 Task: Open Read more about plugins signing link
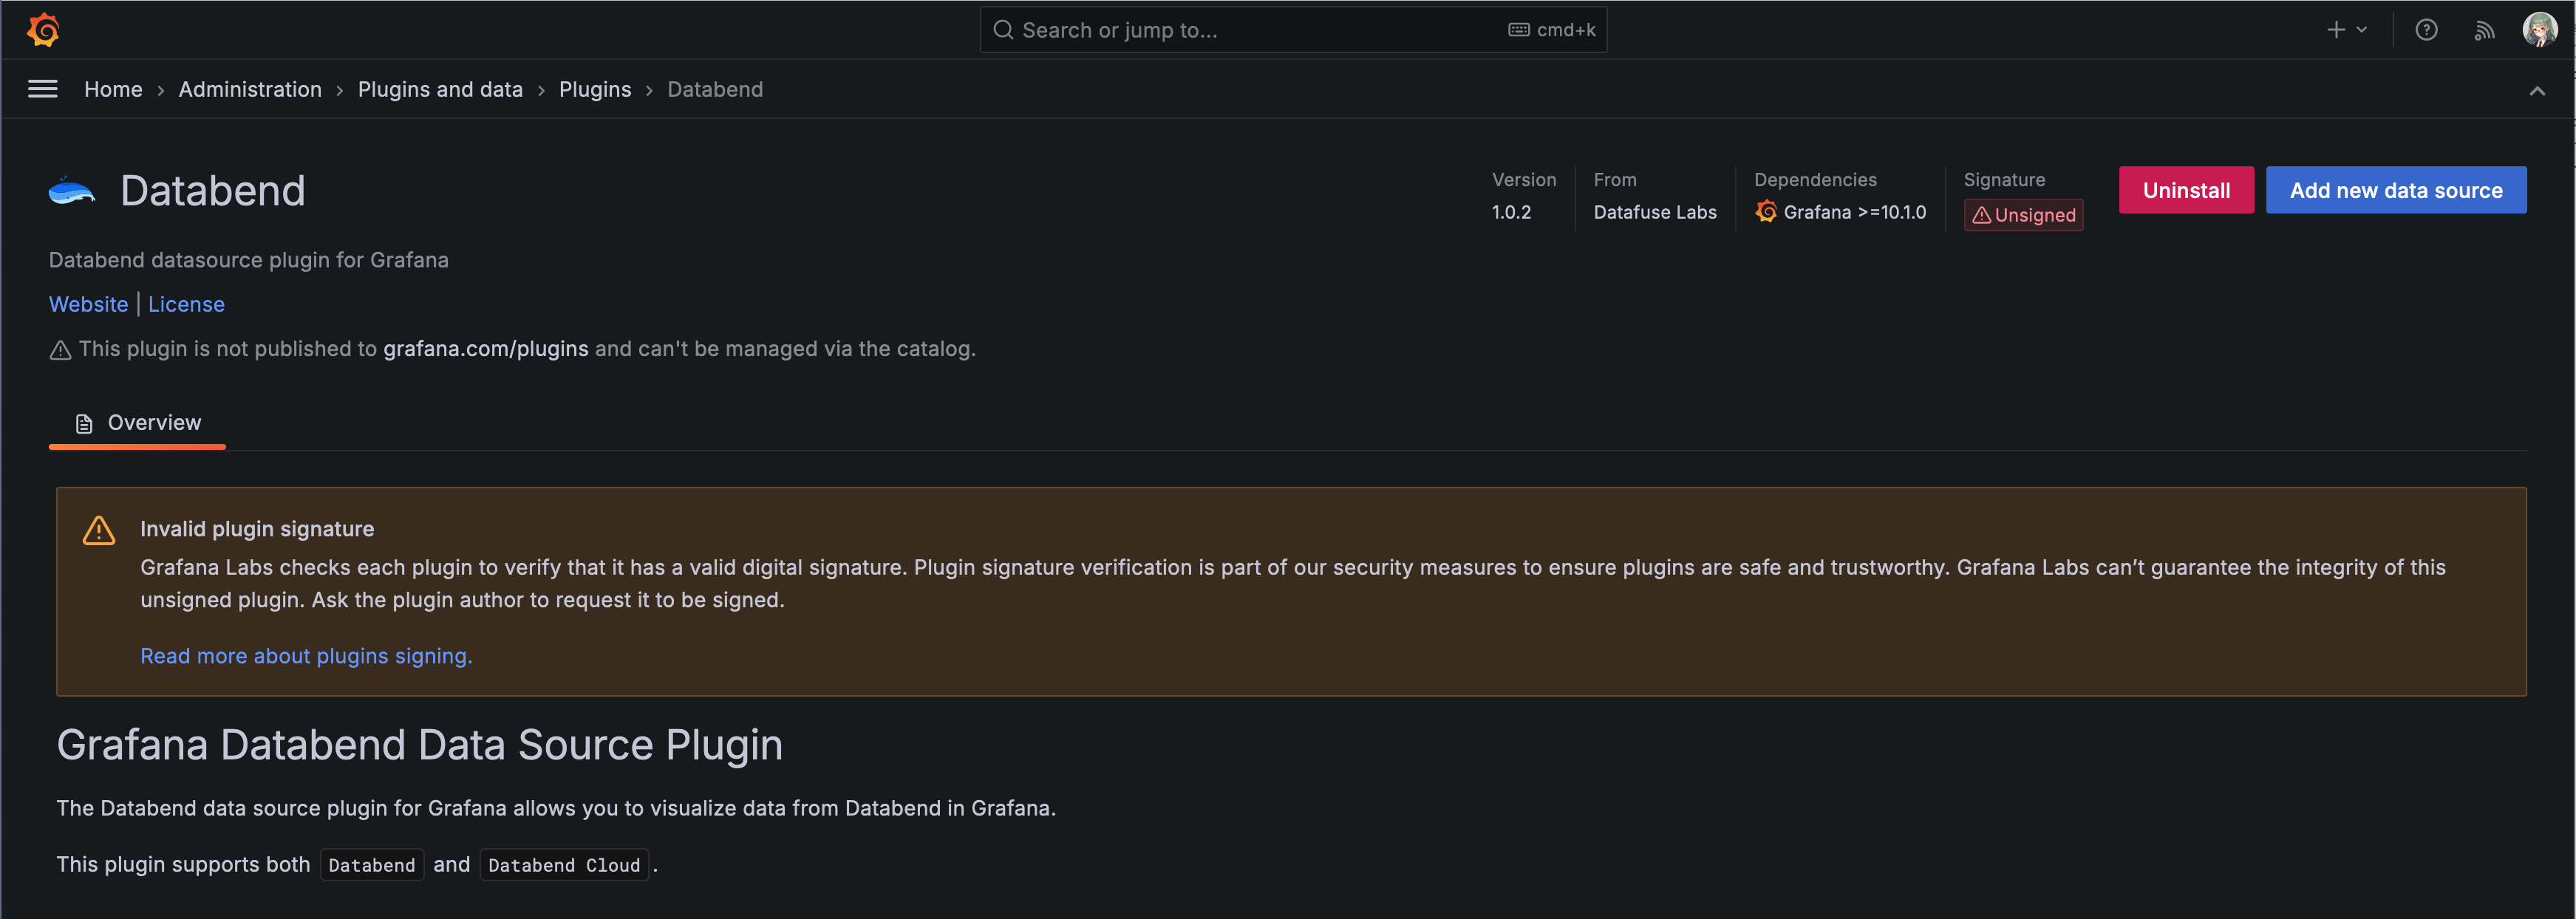click(306, 656)
